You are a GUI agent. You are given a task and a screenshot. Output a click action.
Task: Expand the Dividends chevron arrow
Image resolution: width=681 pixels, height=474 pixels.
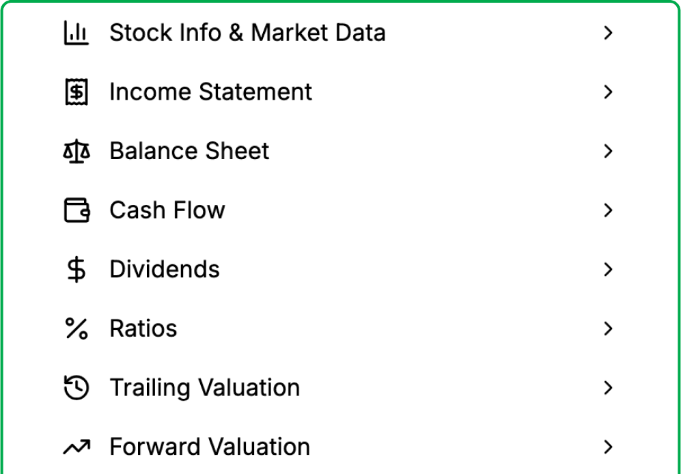point(608,269)
